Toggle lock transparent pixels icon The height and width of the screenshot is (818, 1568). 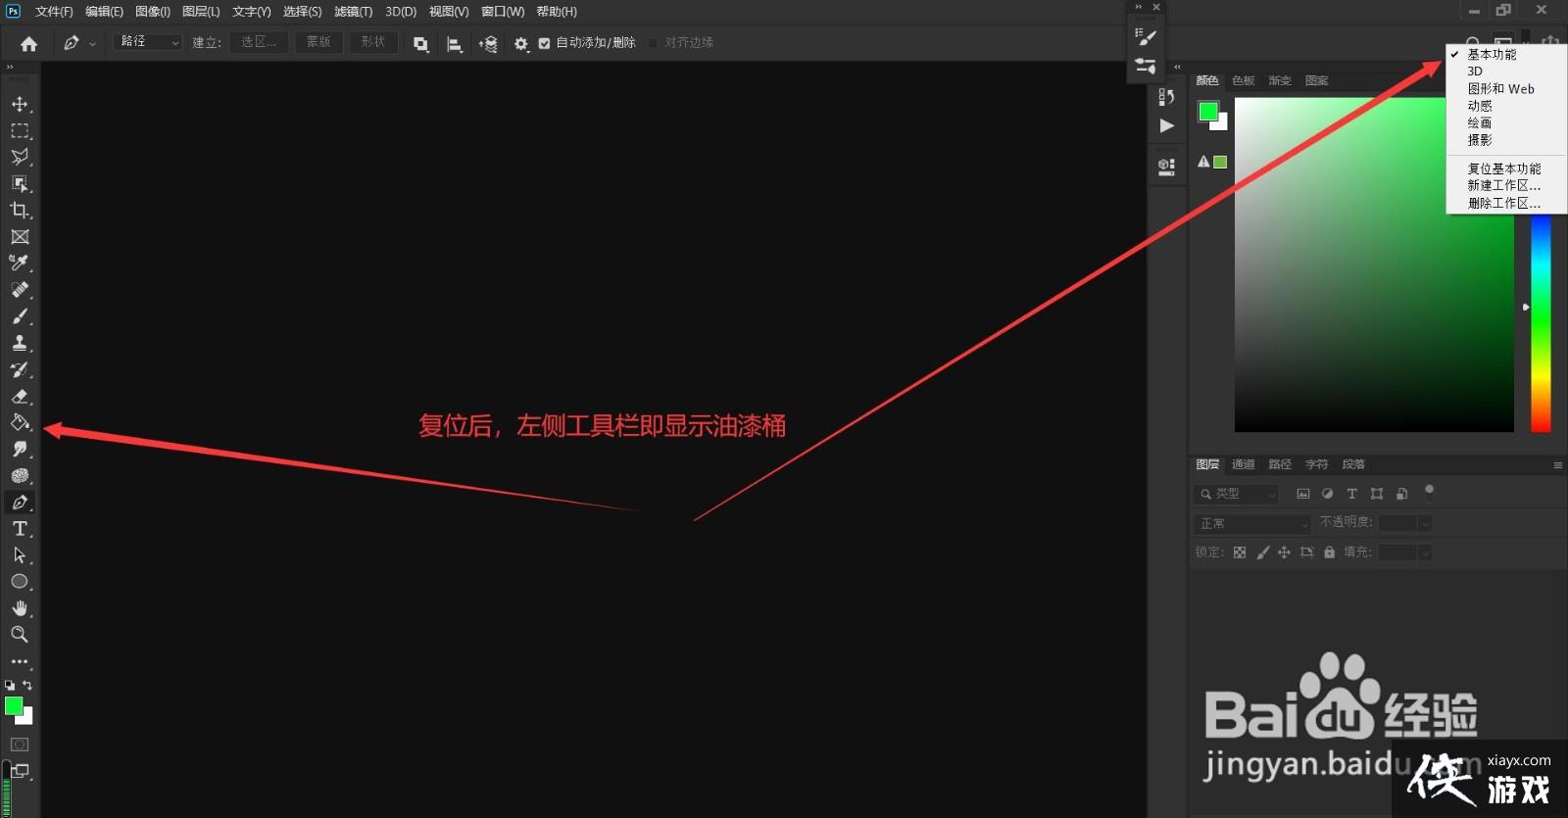[1240, 553]
